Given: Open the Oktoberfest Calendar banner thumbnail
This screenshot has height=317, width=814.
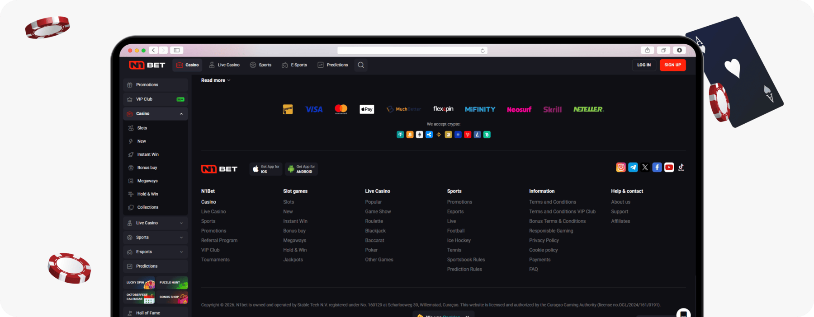Looking at the screenshot, I should 139,297.
